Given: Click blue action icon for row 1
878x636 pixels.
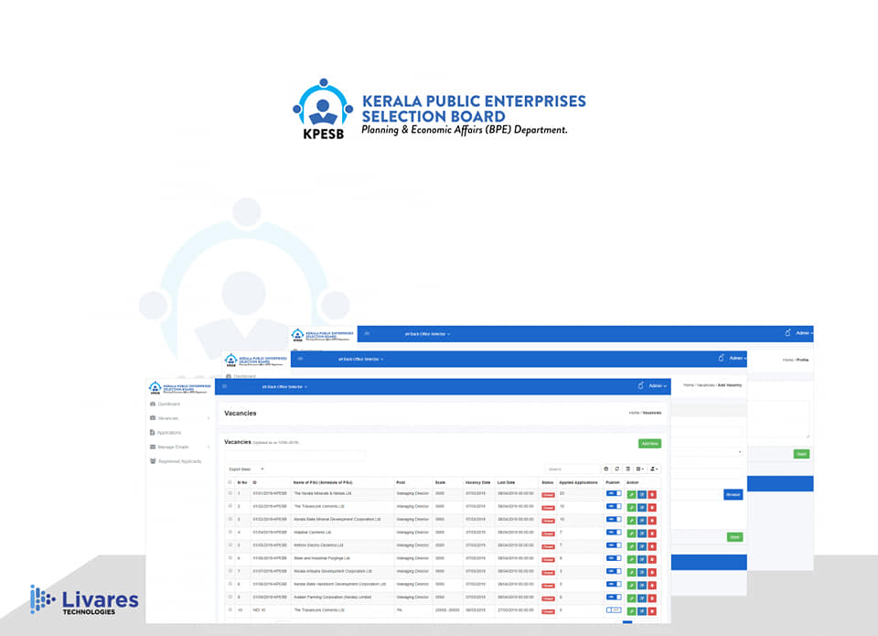Looking at the screenshot, I should point(642,495).
